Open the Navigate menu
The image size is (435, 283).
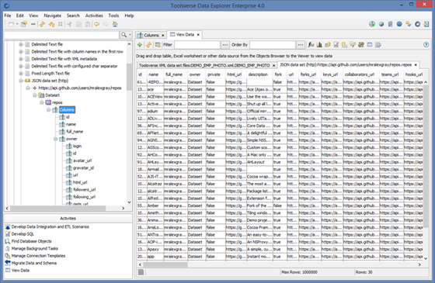[53, 16]
